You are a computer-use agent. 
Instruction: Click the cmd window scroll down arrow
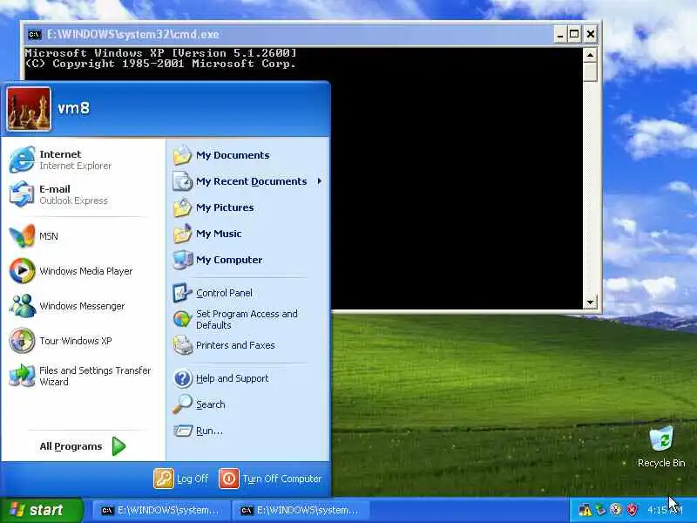[590, 302]
